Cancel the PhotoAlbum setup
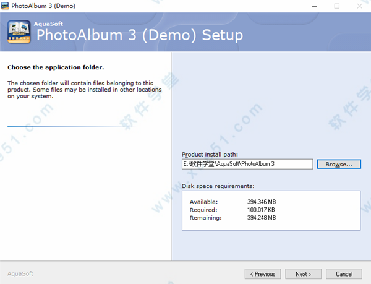The image size is (371, 284). tap(344, 274)
